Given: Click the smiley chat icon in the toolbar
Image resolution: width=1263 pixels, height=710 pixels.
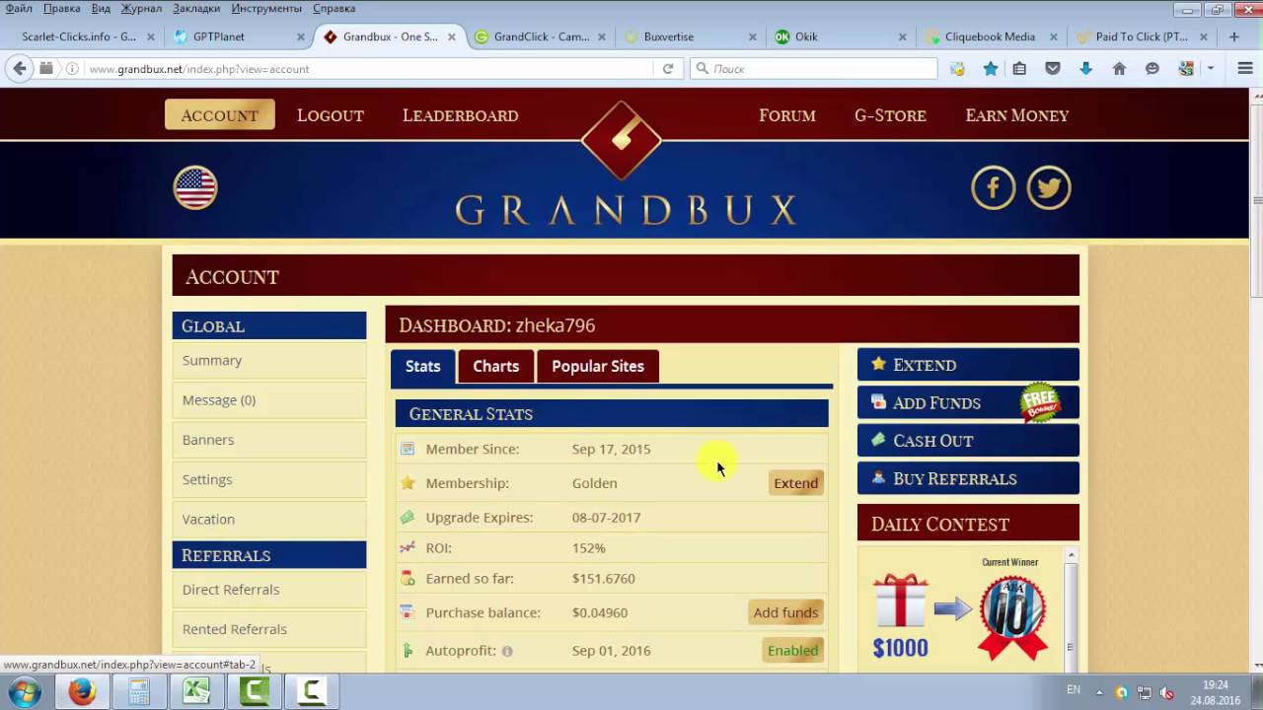Looking at the screenshot, I should [x=1152, y=68].
